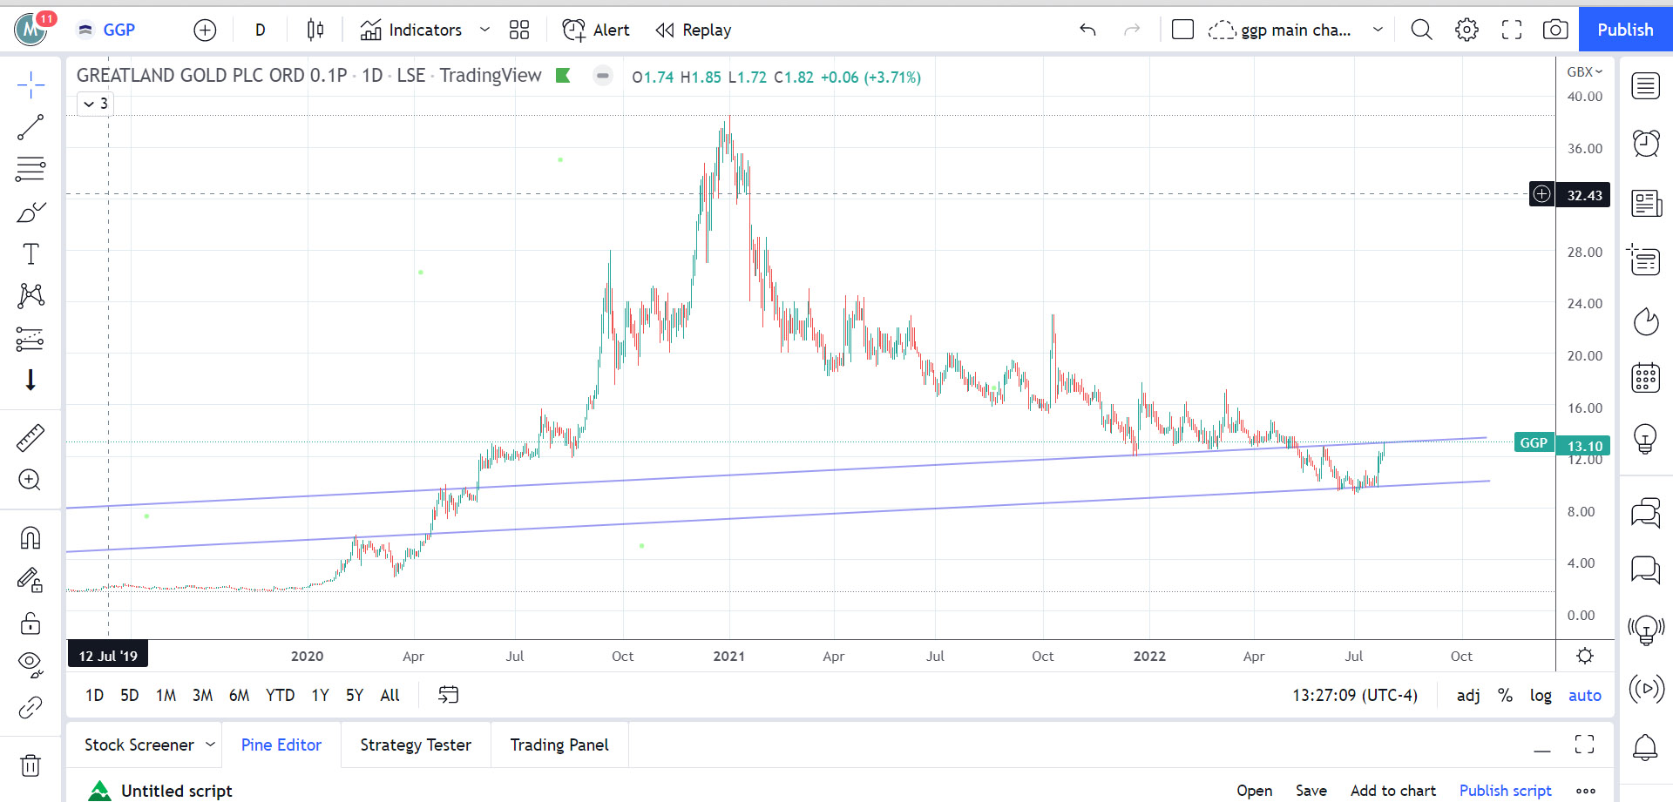Enter fullscreen chart mode
This screenshot has height=802, width=1673.
1512,30
